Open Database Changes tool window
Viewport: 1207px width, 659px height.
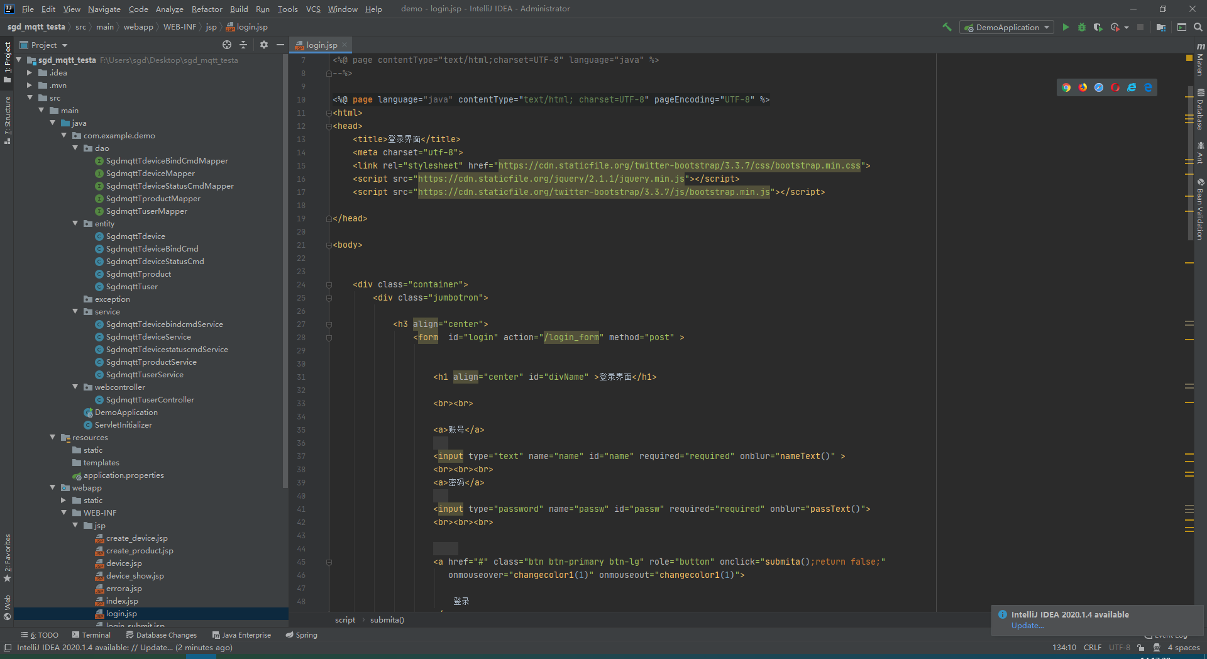tap(161, 635)
